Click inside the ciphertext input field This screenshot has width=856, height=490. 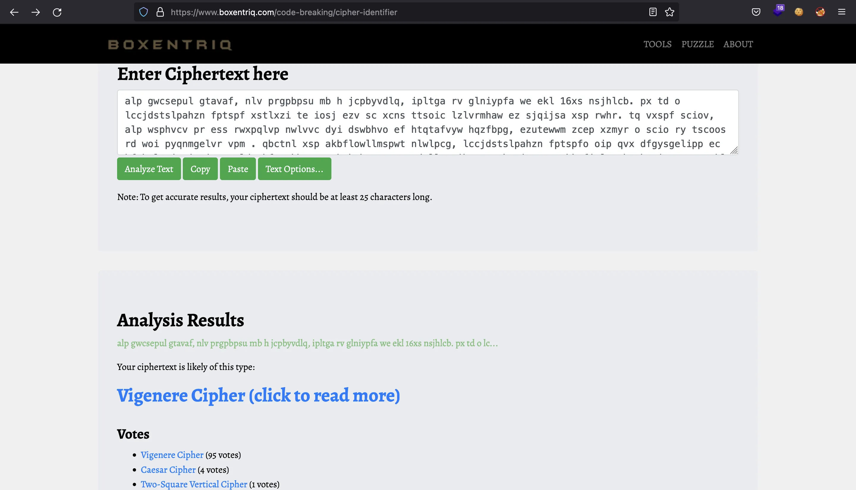(x=428, y=122)
